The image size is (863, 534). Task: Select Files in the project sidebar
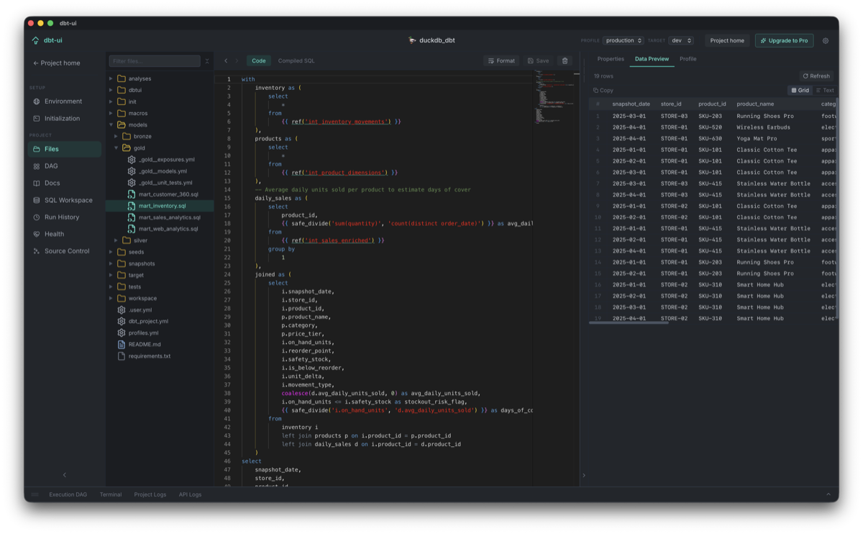click(65, 149)
